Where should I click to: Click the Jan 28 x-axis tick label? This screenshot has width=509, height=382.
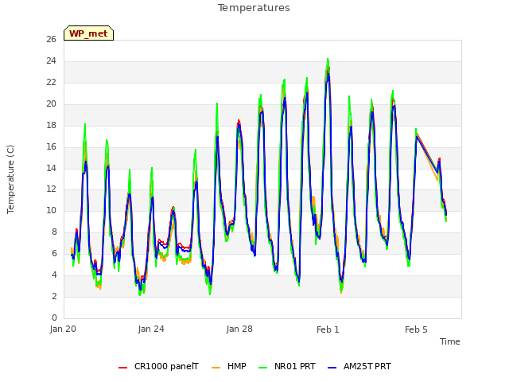point(239,329)
